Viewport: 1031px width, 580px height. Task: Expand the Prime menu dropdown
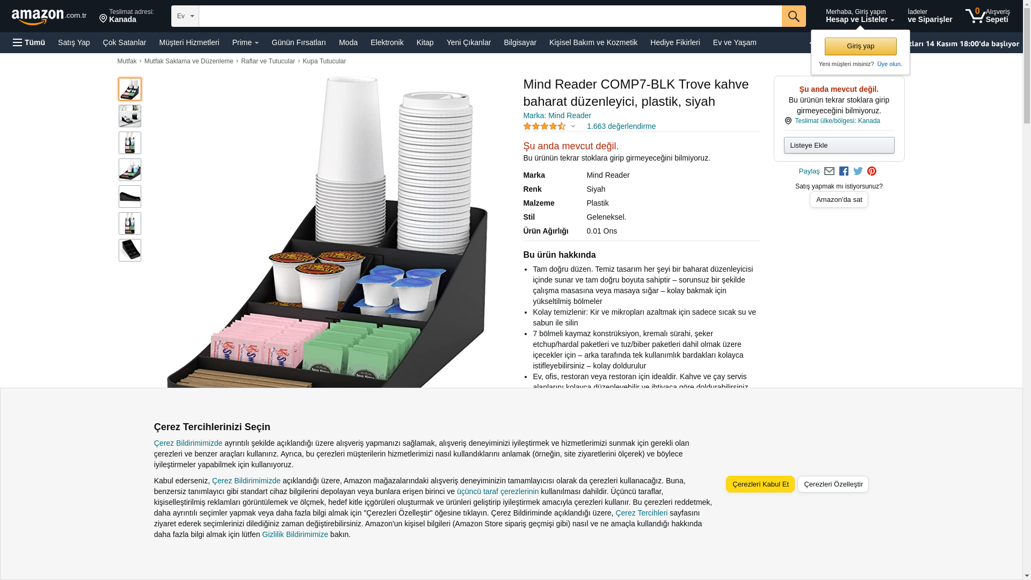245,42
